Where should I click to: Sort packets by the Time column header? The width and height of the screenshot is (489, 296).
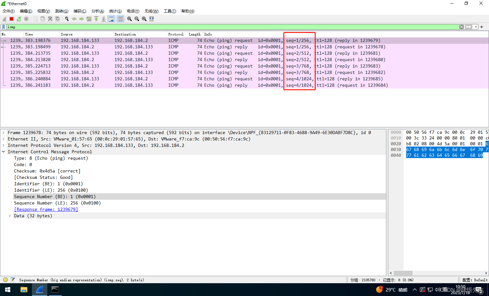coord(42,34)
